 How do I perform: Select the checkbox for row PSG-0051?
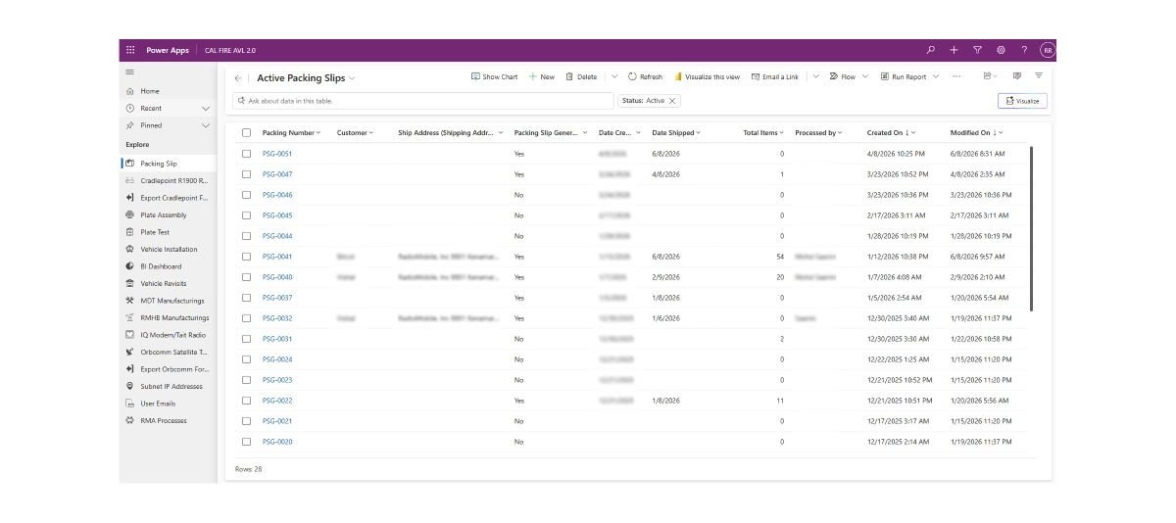(x=247, y=154)
